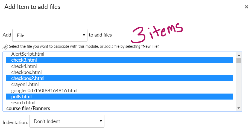The image size is (249, 129).
Task: Expand the Indentation dropdown
Action: coord(67,121)
